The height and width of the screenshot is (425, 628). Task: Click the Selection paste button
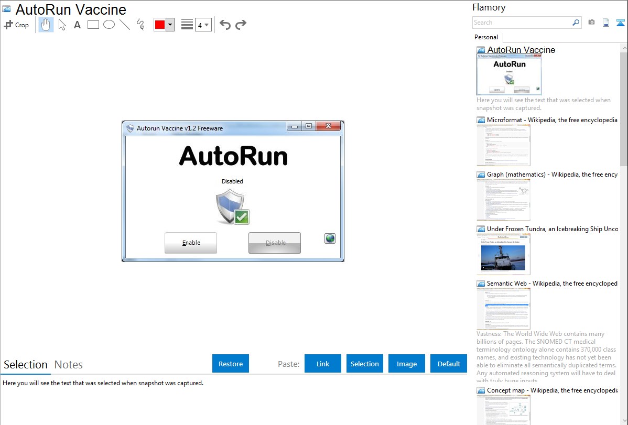coord(365,364)
